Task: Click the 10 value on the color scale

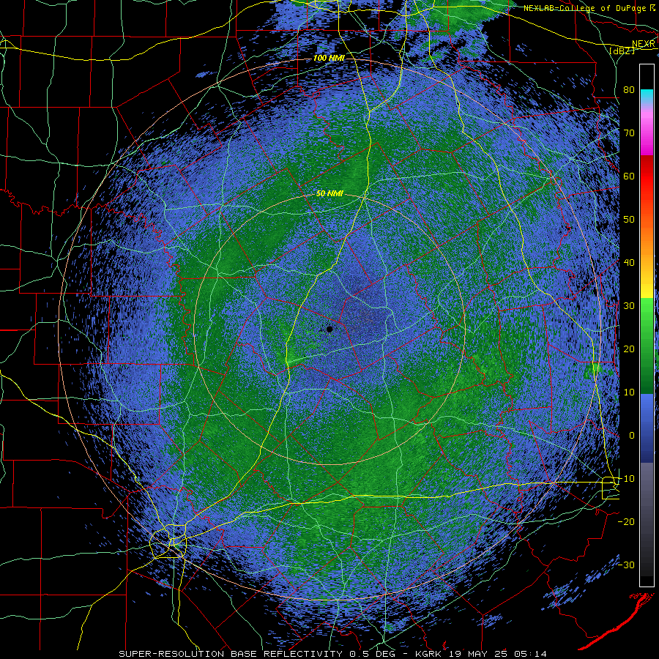Action: (x=629, y=392)
